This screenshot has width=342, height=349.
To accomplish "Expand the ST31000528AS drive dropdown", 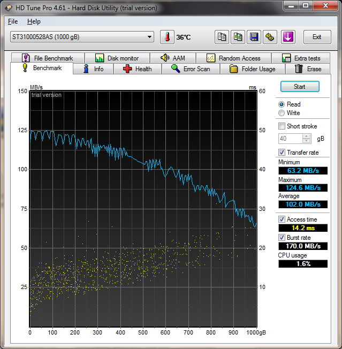I will [150, 37].
